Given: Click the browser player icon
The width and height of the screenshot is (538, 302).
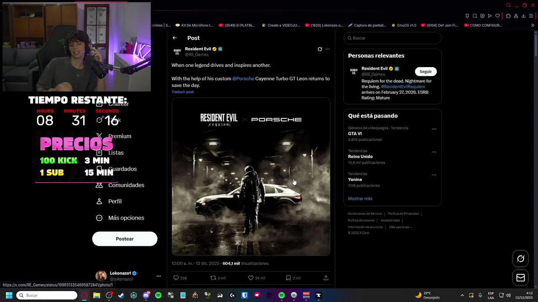Looking at the screenshot, I should [x=490, y=16].
